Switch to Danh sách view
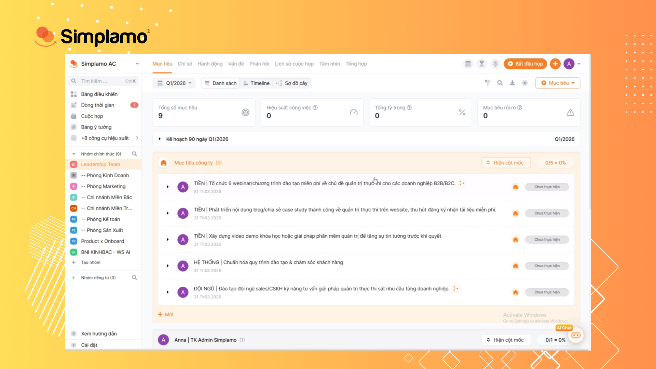 point(221,83)
